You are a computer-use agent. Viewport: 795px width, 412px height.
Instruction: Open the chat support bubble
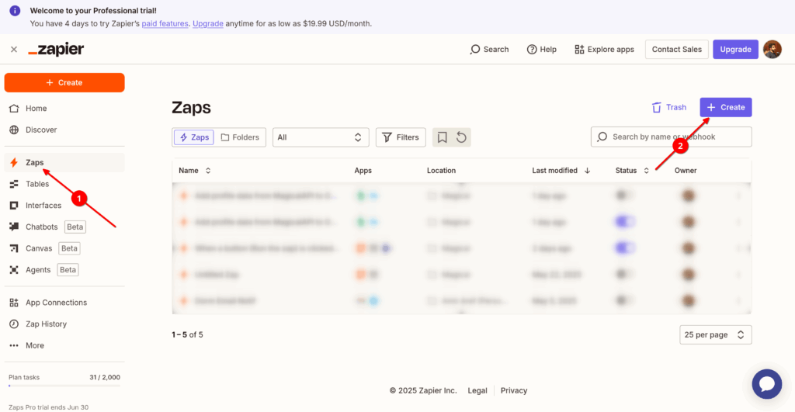coord(766,384)
